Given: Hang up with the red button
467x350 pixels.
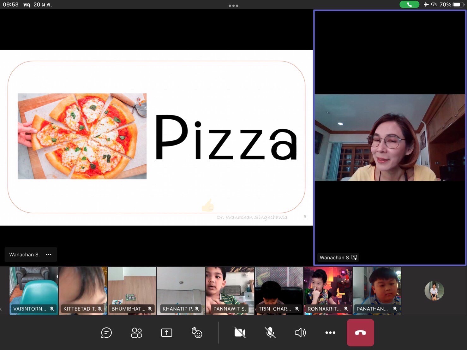Looking at the screenshot, I should pos(360,333).
